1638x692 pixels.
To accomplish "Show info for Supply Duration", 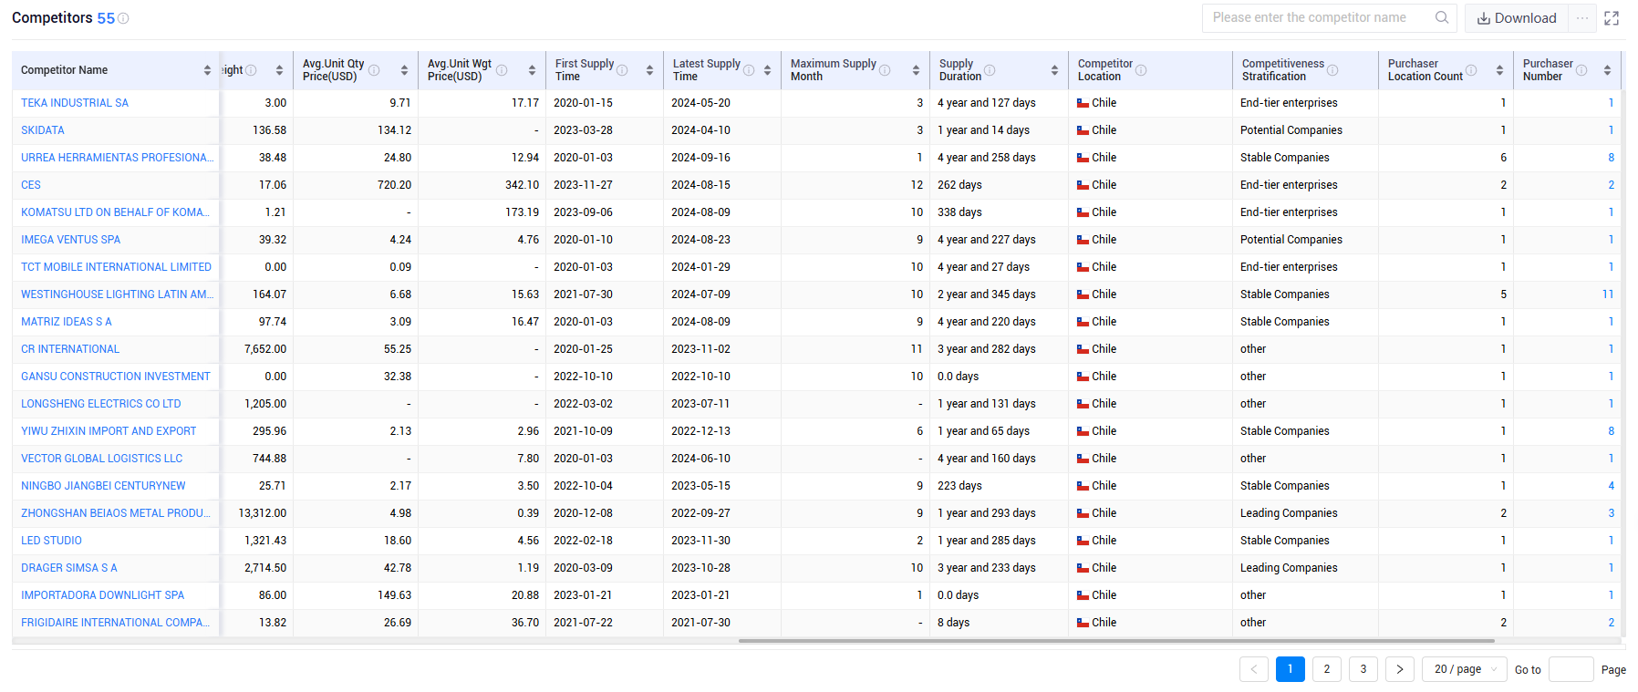I will [990, 70].
